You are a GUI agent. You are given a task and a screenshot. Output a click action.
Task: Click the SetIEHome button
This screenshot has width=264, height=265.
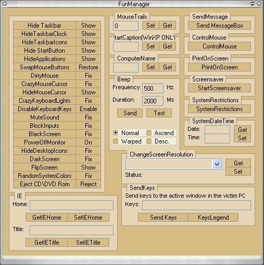[88, 218]
